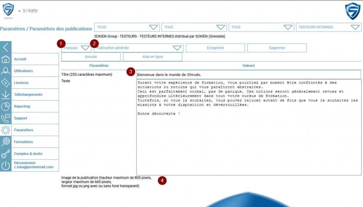Viewport: 363px width, 207px height.
Task: Click the Utilisateurs person icon
Action: coord(6,71)
